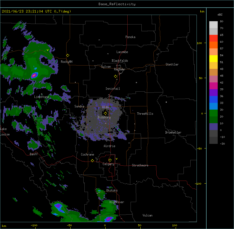The width and height of the screenshot is (234, 229).
Task: Click the Ponoka city label
Action: click(130, 37)
